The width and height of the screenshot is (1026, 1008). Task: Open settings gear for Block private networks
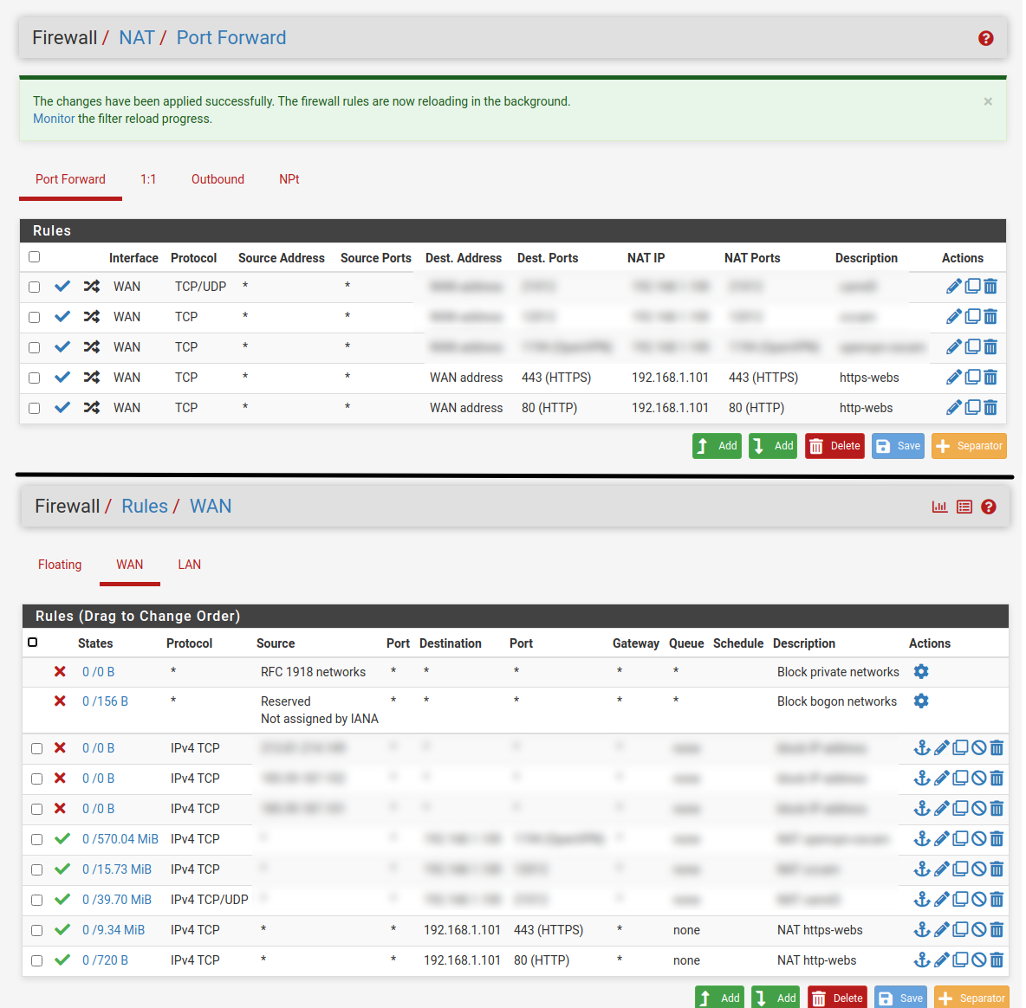[921, 672]
